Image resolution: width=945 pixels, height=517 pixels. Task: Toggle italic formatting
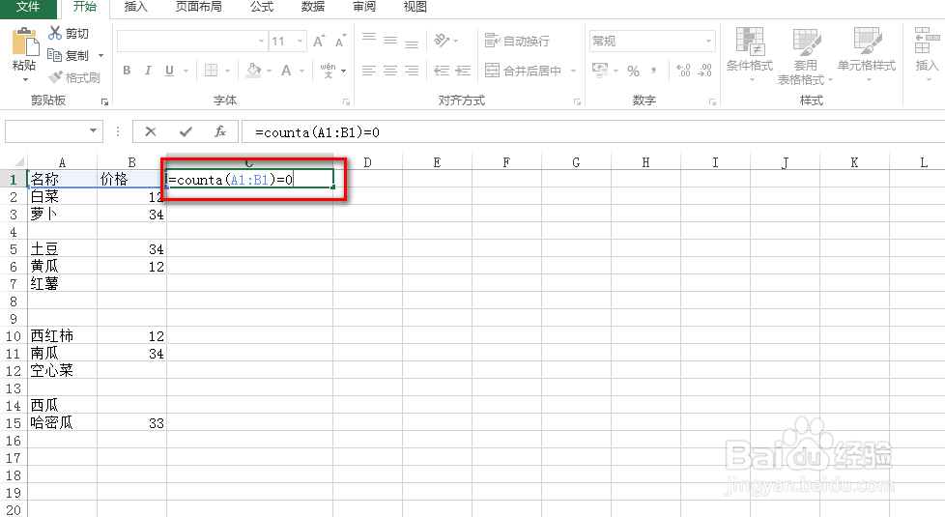[x=148, y=71]
